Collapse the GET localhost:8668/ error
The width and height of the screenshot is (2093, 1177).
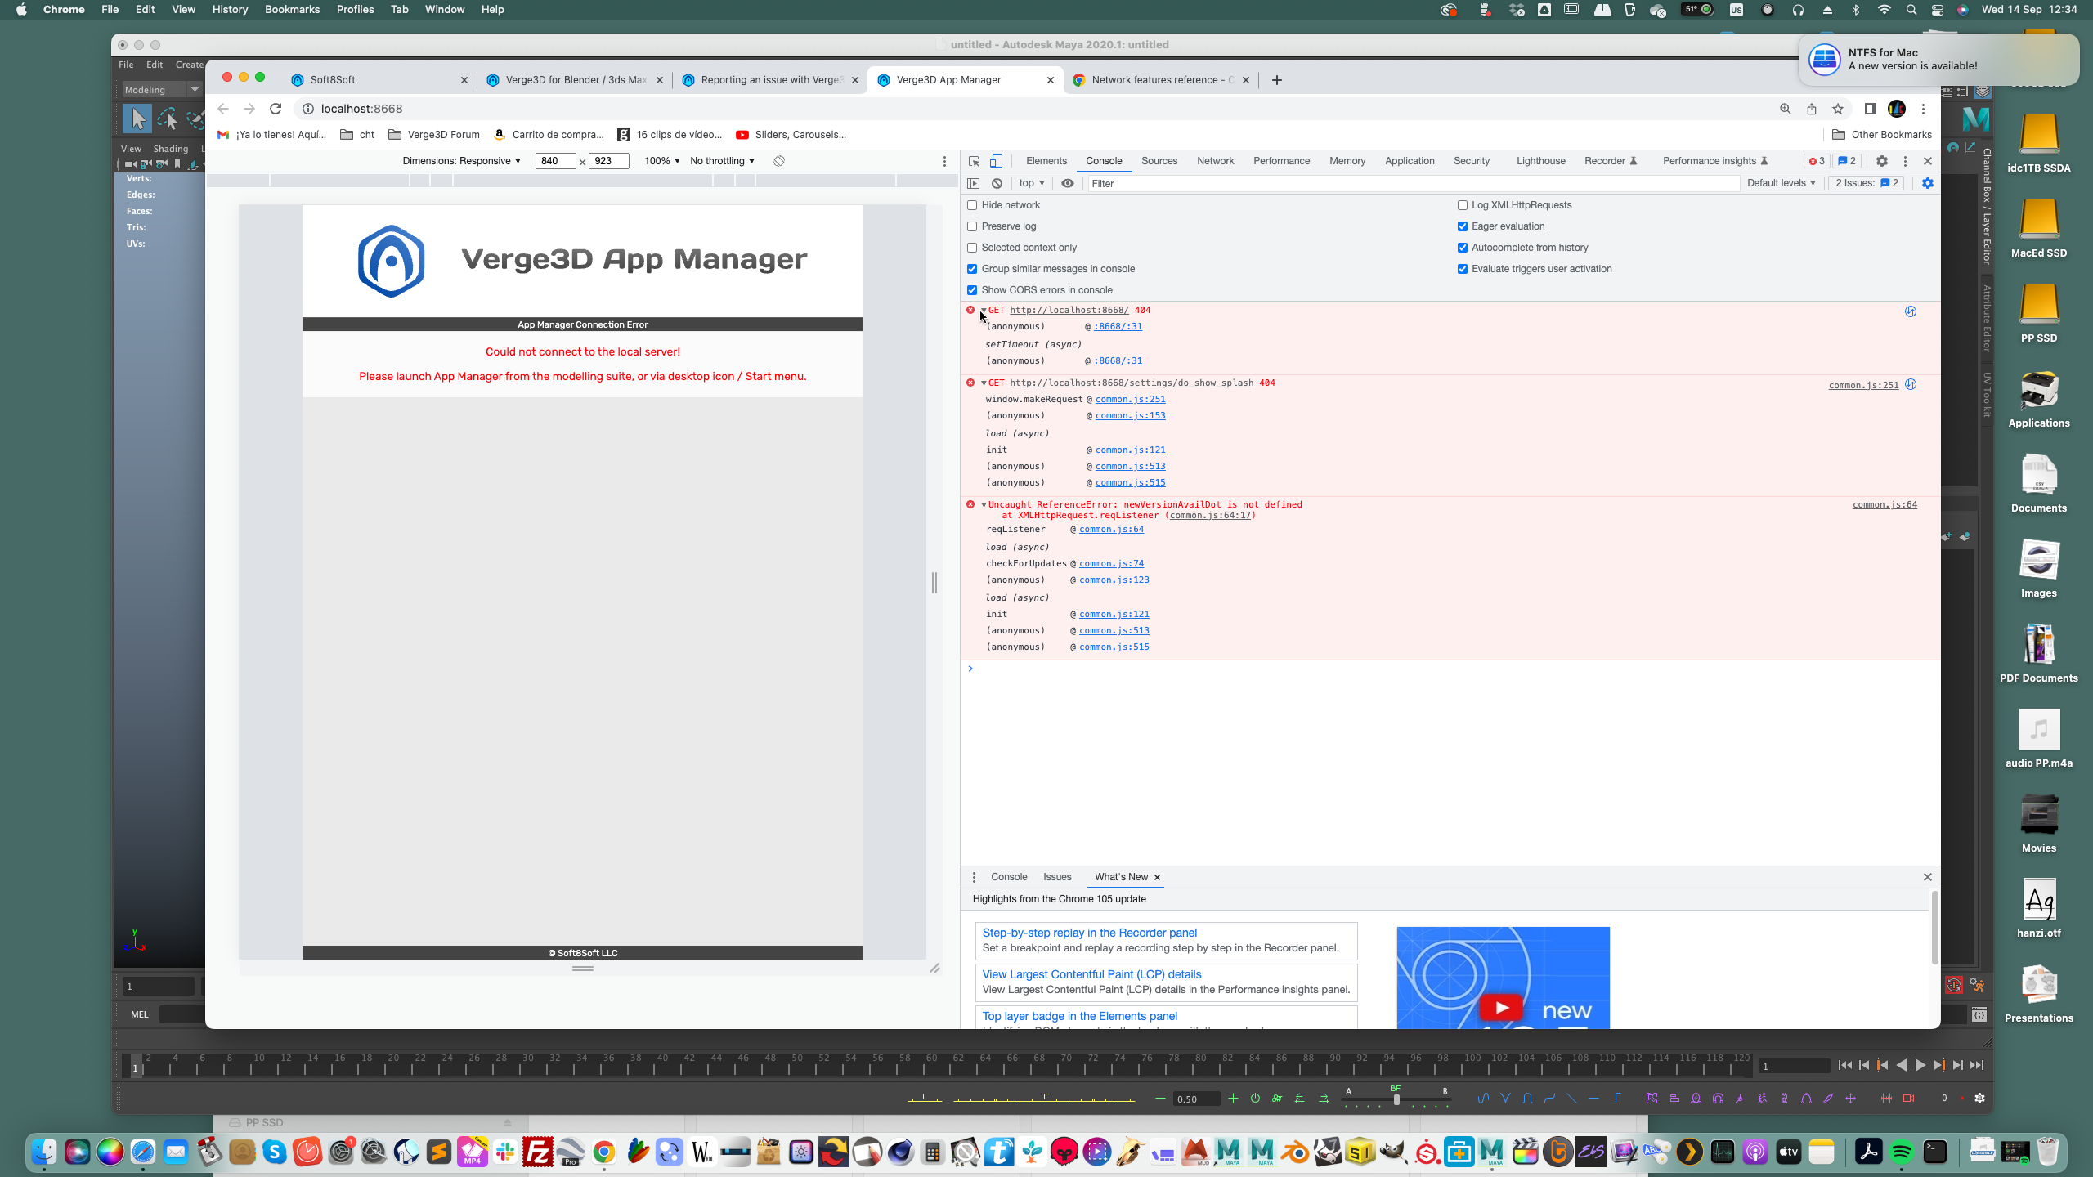[984, 311]
